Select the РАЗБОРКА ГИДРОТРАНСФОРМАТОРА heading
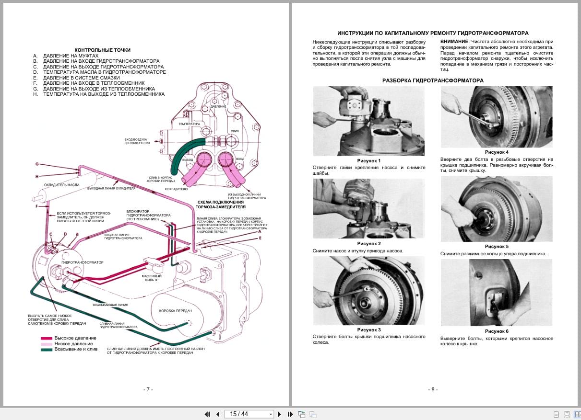The height and width of the screenshot is (420, 581). coord(433,81)
